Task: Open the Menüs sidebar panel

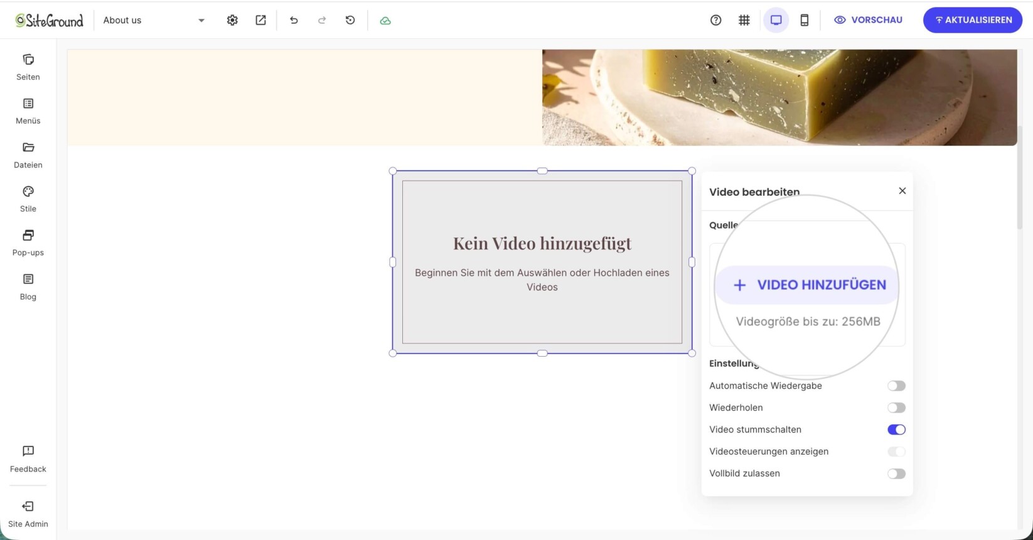Action: 28,111
